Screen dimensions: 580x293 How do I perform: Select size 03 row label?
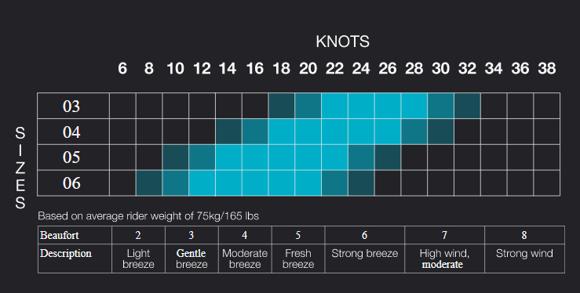(71, 107)
